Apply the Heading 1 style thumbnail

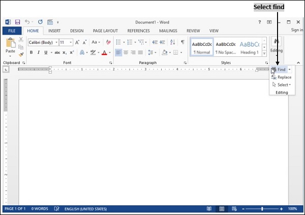pyautogui.click(x=250, y=47)
